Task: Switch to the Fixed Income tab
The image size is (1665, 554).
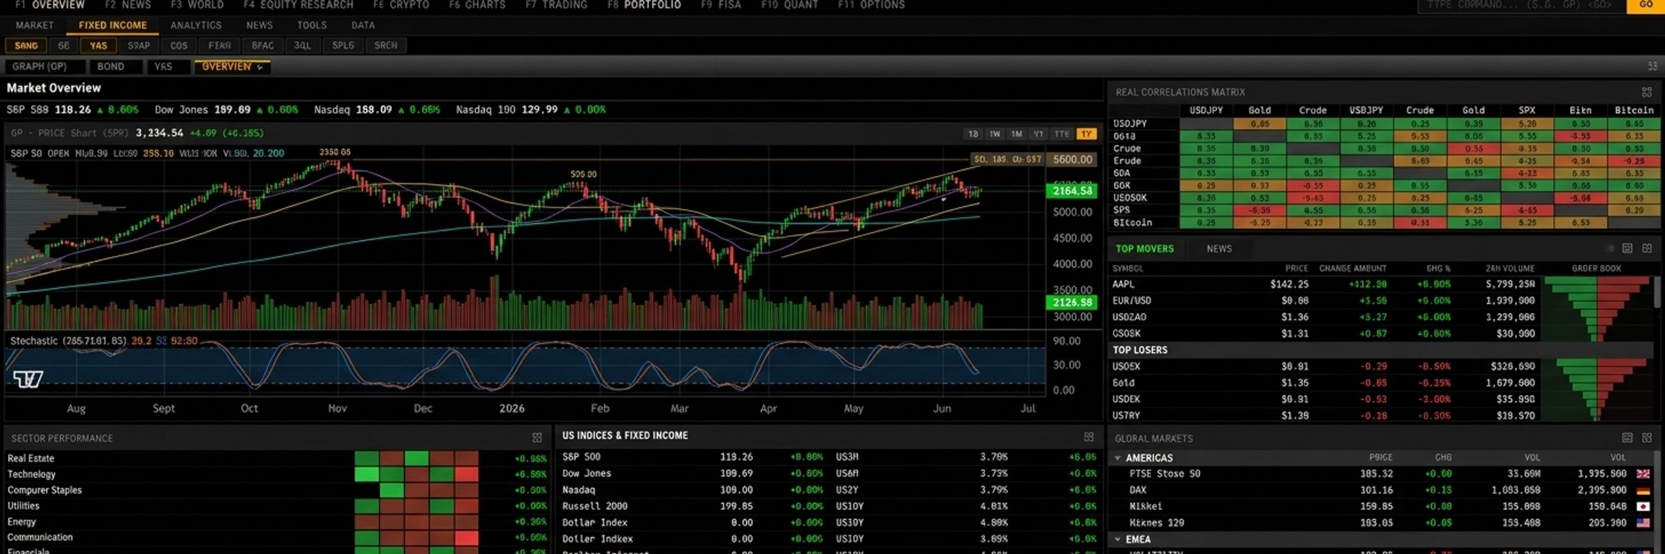Action: click(x=113, y=25)
